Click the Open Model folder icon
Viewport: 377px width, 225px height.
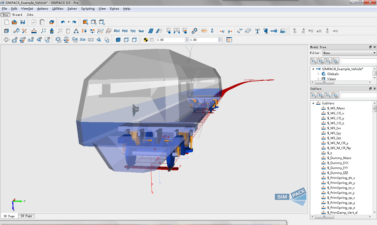(x=15, y=22)
